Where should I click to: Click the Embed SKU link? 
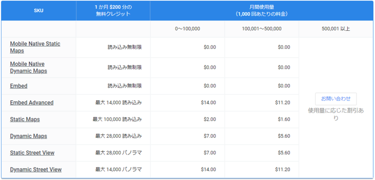(x=19, y=86)
